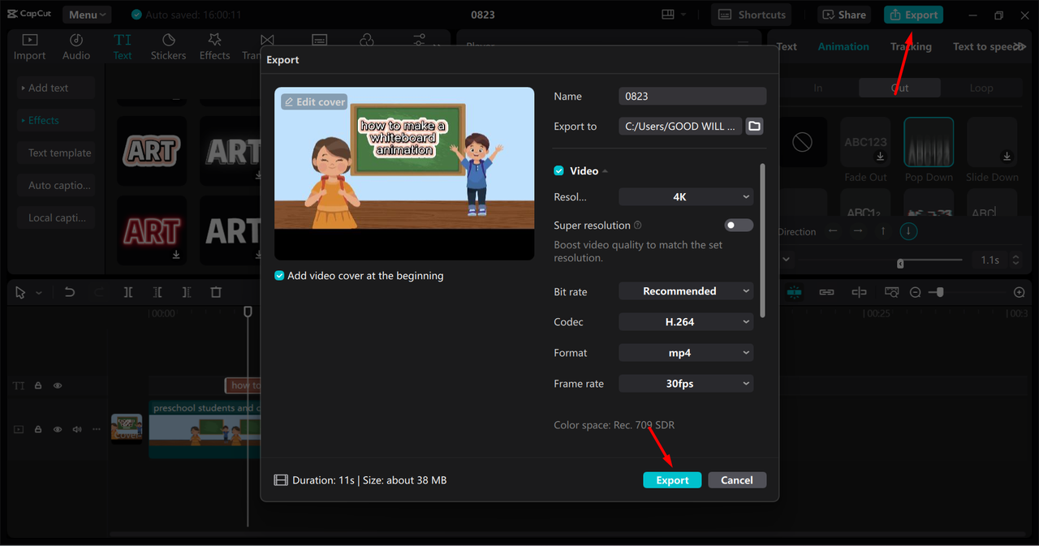Click the timeline zoom out minus icon
The image size is (1039, 546).
(916, 292)
